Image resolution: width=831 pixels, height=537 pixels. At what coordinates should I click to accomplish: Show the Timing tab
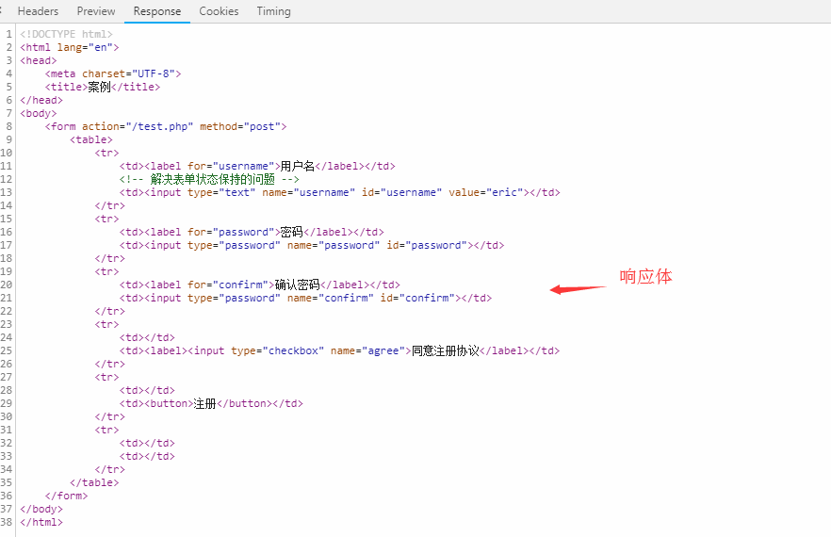pyautogui.click(x=273, y=11)
